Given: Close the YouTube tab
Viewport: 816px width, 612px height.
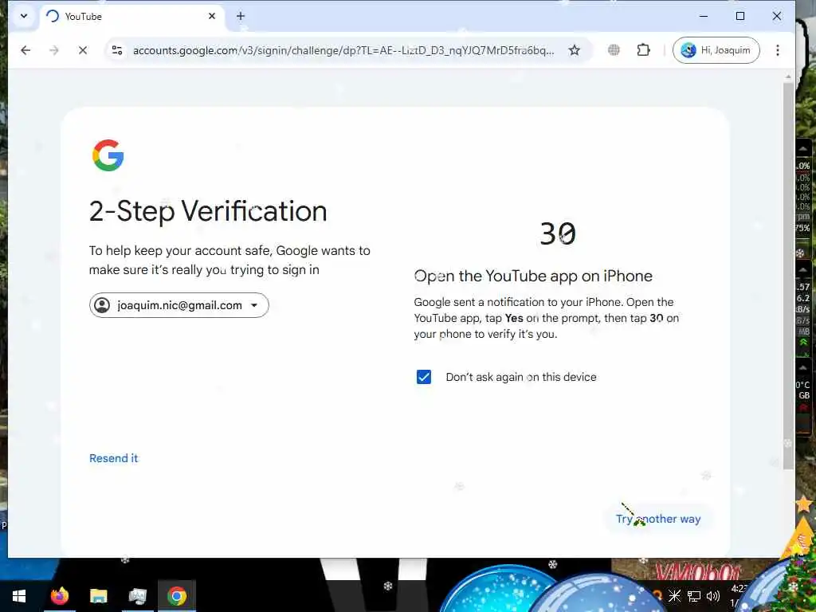Looking at the screenshot, I should (212, 16).
